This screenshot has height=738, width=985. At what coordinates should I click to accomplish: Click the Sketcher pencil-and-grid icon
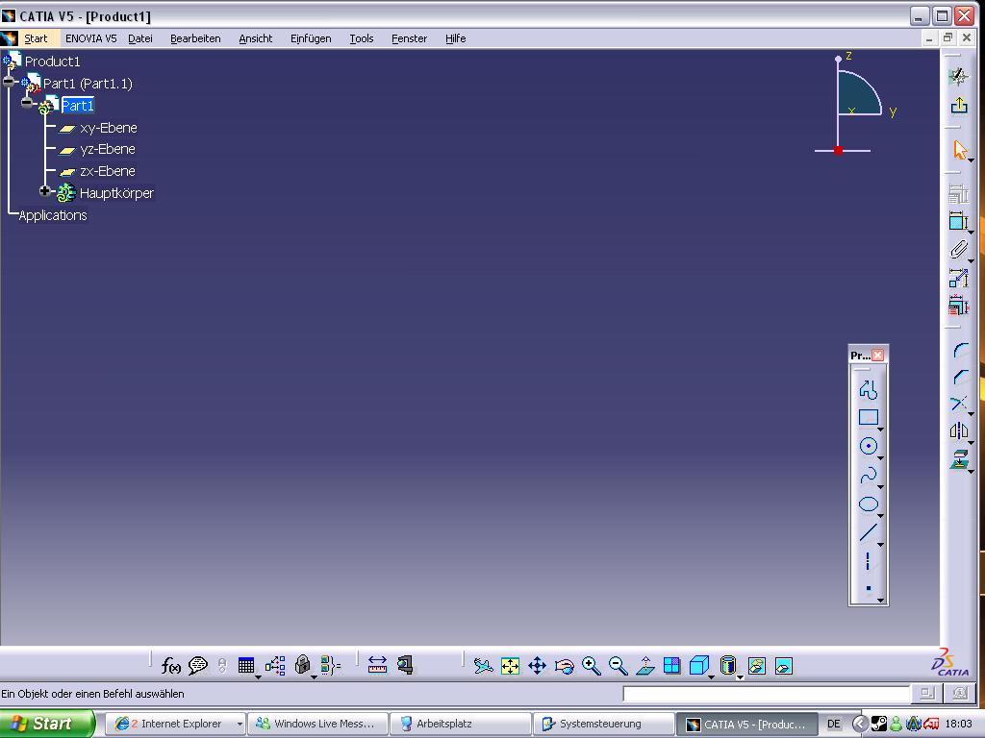tap(959, 77)
